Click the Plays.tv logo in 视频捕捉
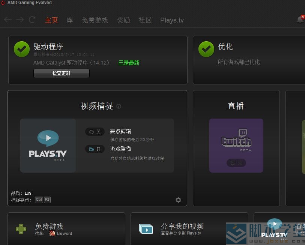This screenshot has height=245, width=305. point(48,146)
